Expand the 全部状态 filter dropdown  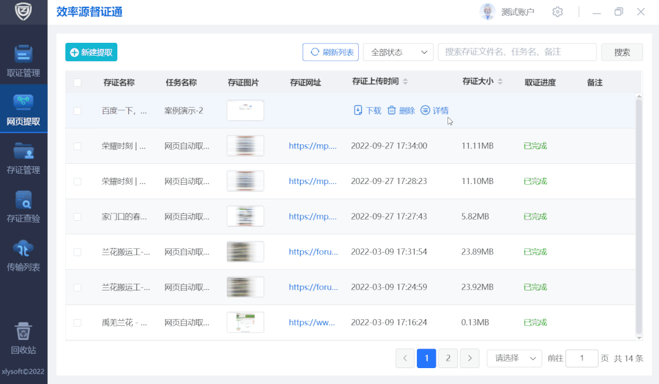(398, 52)
